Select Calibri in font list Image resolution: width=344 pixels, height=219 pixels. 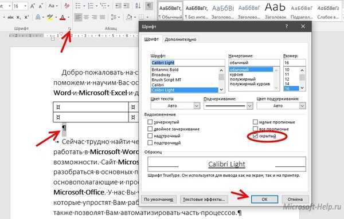click(158, 85)
